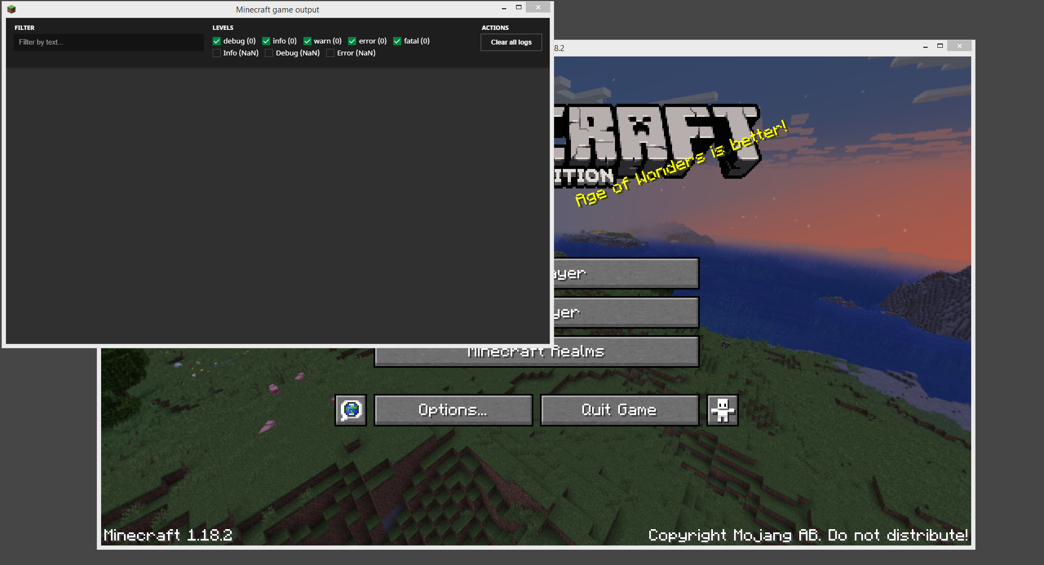Minimize the Minecraft game output window
This screenshot has height=565, width=1044.
[x=504, y=8]
